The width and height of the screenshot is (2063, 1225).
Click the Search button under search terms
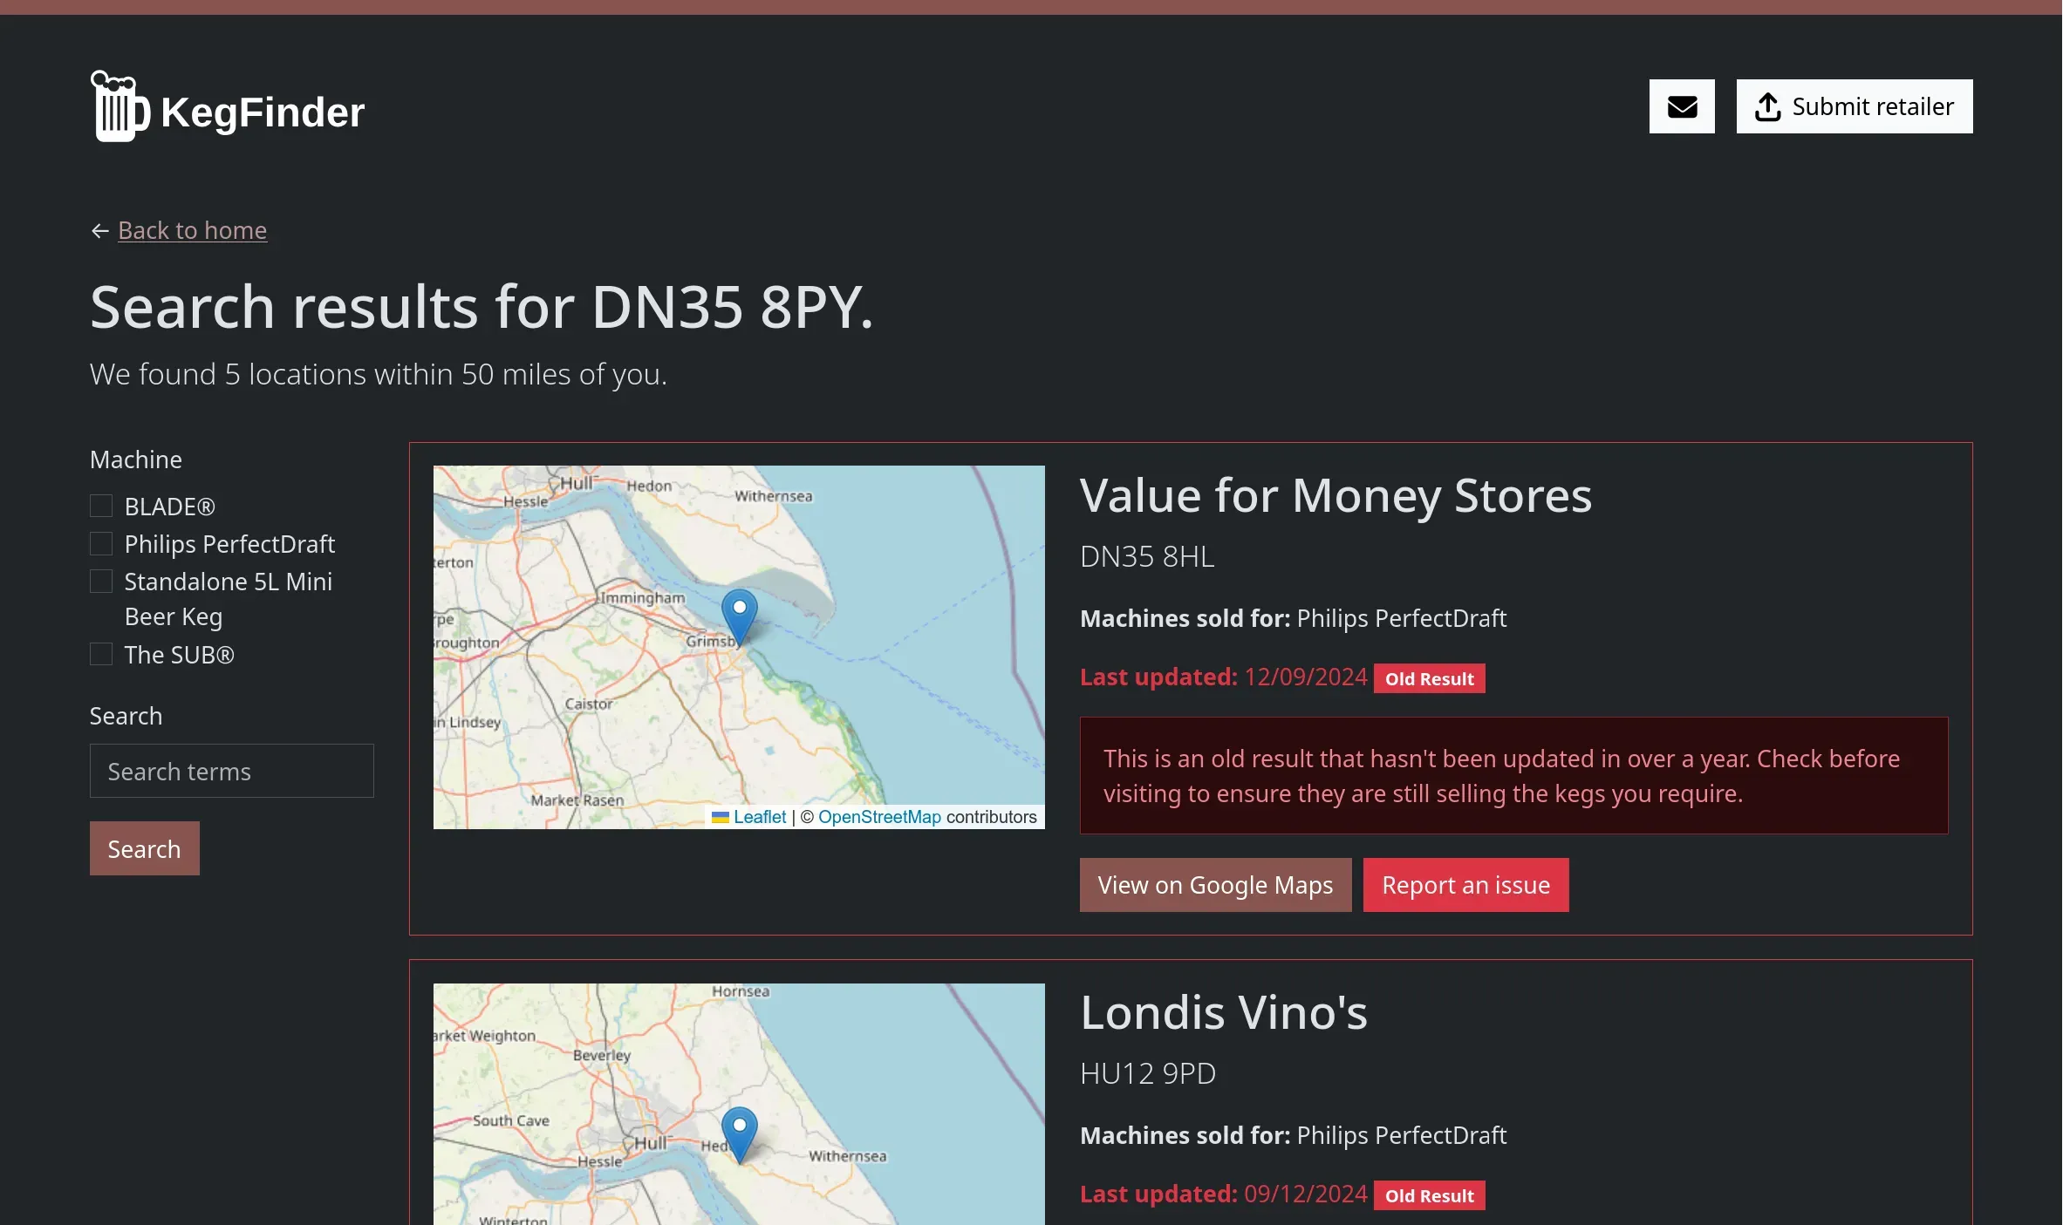(145, 848)
